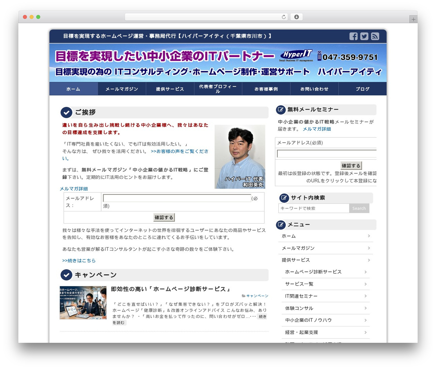Viewport: 436px width, 369px height.
Task: Follow >>お客様の声をご覧ください link
Action: click(180, 151)
